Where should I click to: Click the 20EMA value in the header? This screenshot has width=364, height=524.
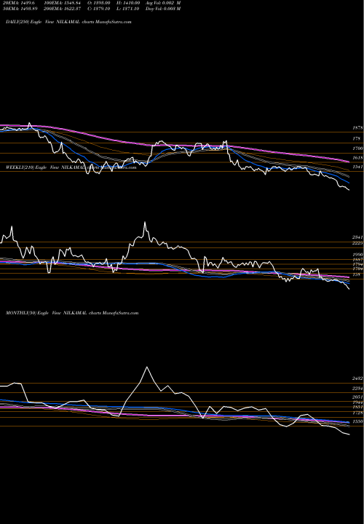[20, 3]
